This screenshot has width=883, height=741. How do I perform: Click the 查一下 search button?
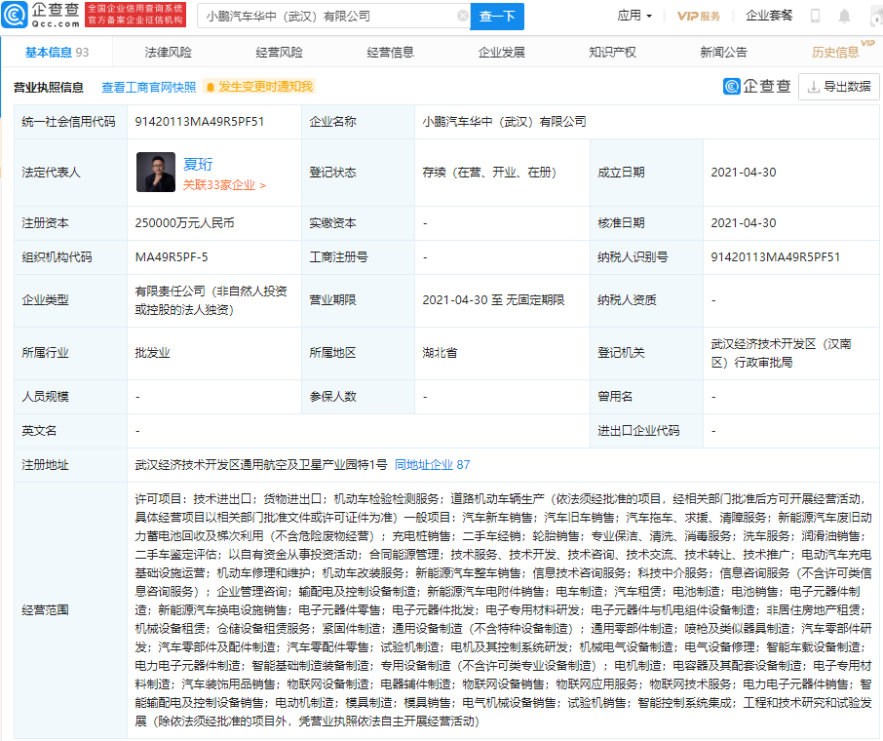tap(498, 17)
